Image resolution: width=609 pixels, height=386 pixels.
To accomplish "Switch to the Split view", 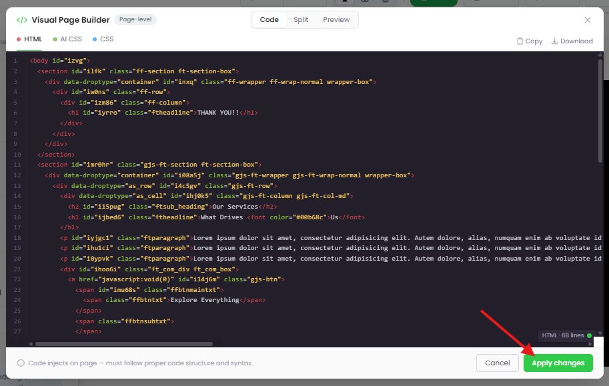I will pos(301,19).
